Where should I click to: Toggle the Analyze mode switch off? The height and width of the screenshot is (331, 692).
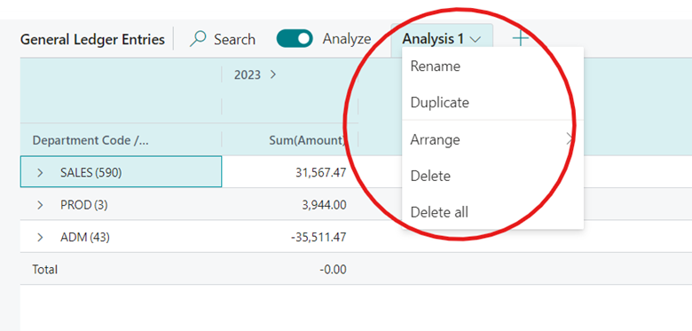(x=295, y=39)
